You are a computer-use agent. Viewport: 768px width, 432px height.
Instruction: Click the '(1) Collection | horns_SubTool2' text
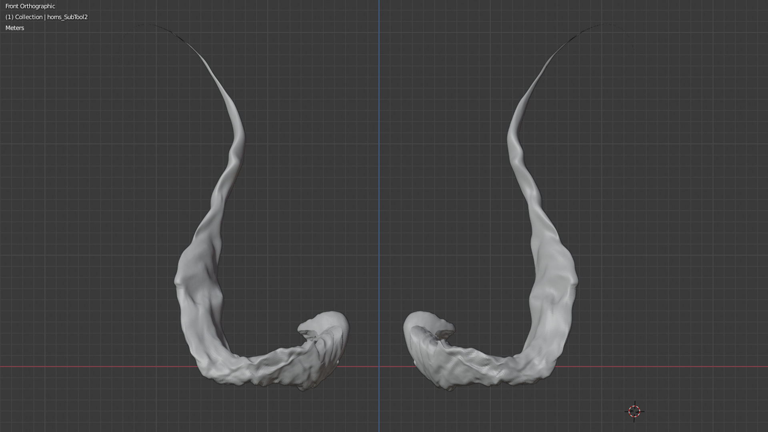tap(46, 17)
